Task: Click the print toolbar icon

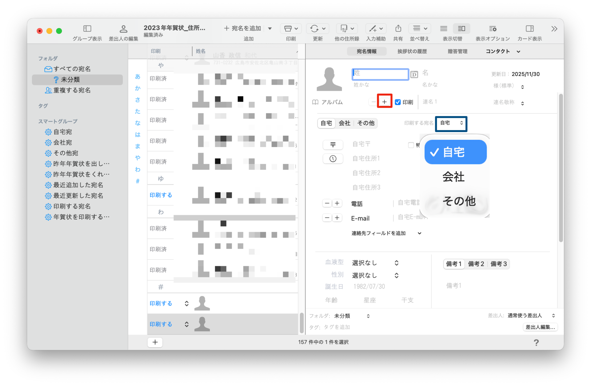Action: pos(288,29)
